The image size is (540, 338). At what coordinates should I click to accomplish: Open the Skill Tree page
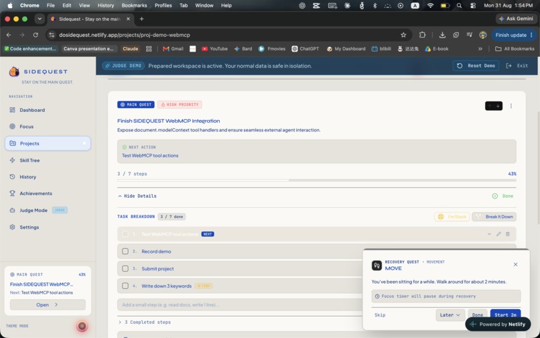[29, 160]
